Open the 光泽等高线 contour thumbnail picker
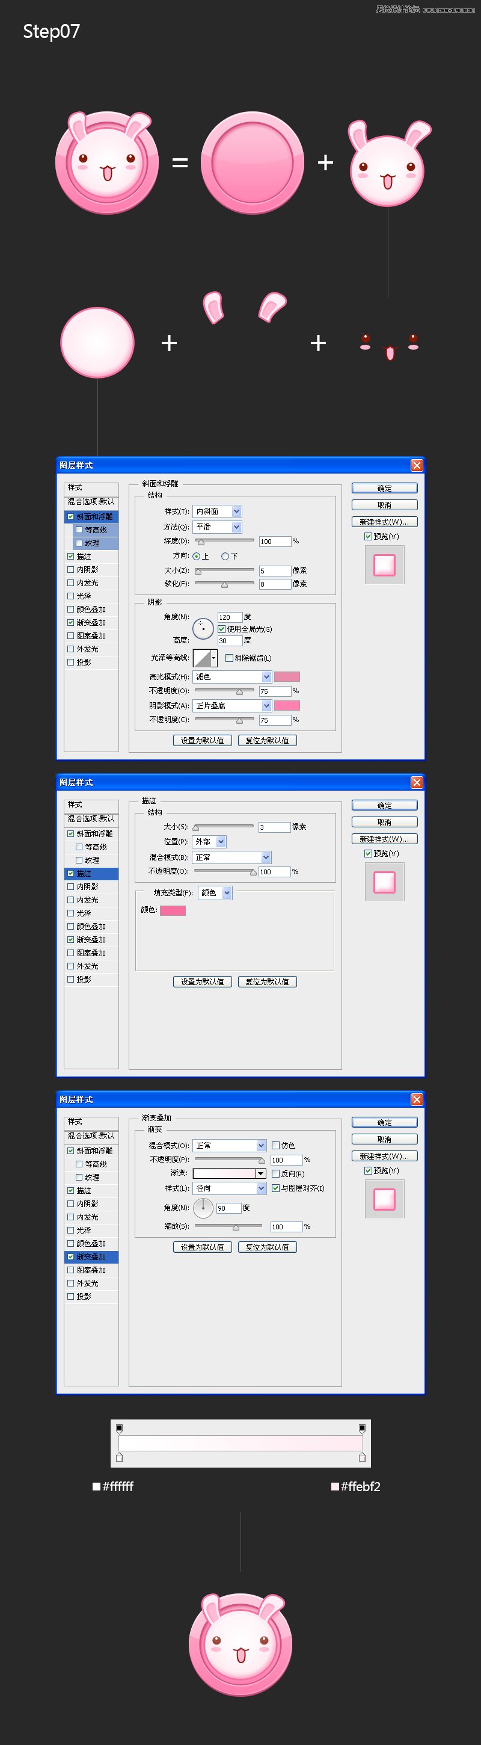This screenshot has height=1745, width=481. 201,658
